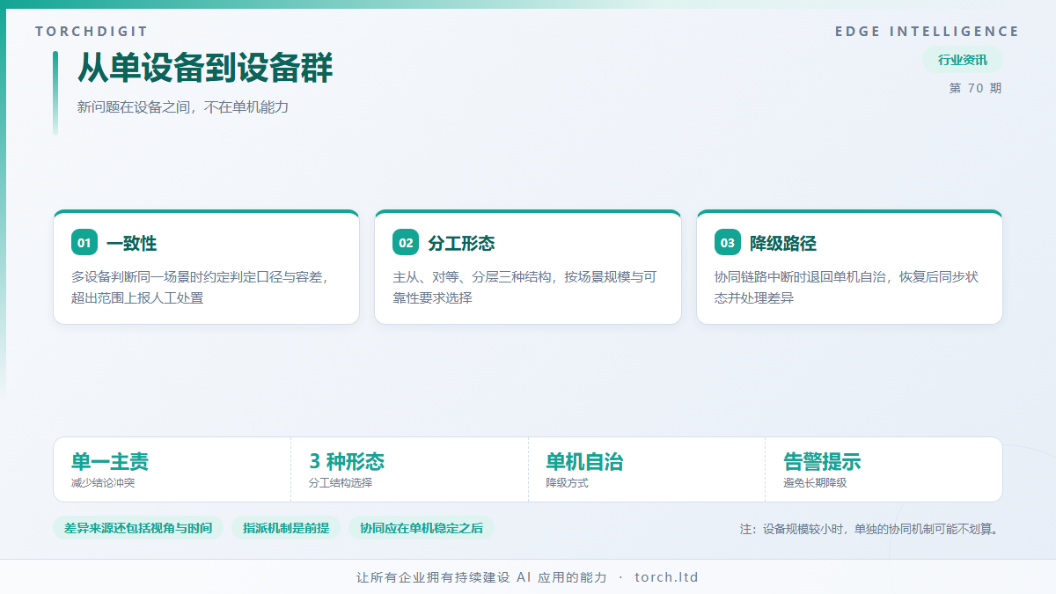Screen dimensions: 1056x594
Task: Click the 指派机制是前提 tag
Action: click(286, 528)
